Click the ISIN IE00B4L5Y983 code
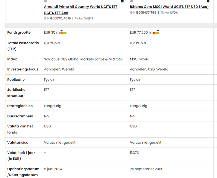The height and width of the screenshot is (178, 217). coord(146,13)
